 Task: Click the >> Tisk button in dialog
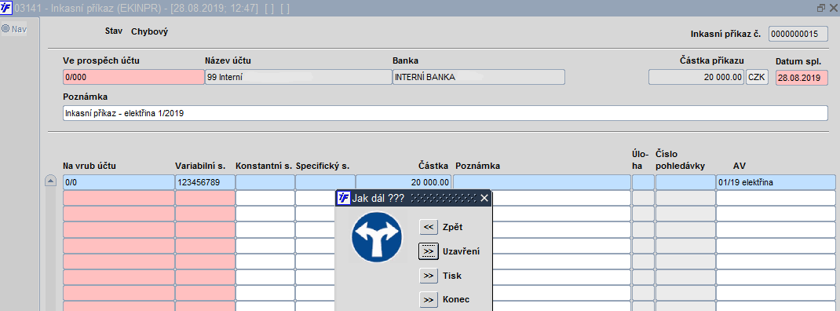click(x=428, y=276)
